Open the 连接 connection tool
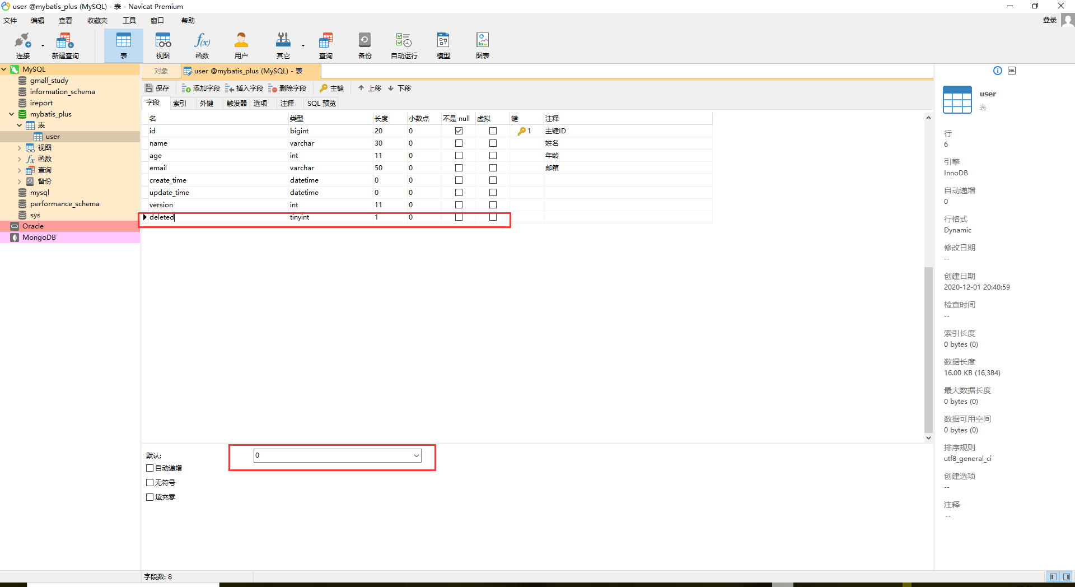This screenshot has width=1075, height=587. click(x=22, y=45)
